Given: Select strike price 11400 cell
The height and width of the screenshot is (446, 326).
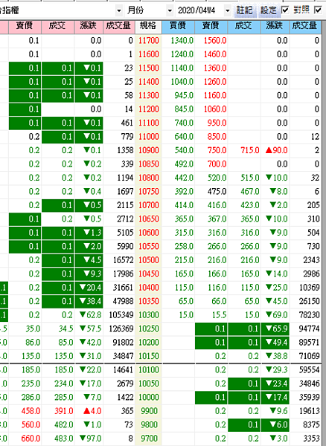Looking at the screenshot, I should (x=148, y=82).
